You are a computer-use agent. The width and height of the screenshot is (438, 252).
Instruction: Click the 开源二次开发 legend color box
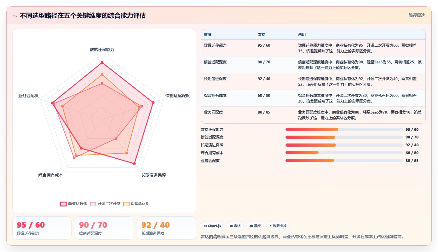coord(93,204)
